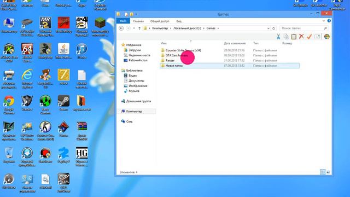Image resolution: width=350 pixels, height=197 pixels.
Task: Click the orange checkmark toolbar icon
Action: click(309, 37)
